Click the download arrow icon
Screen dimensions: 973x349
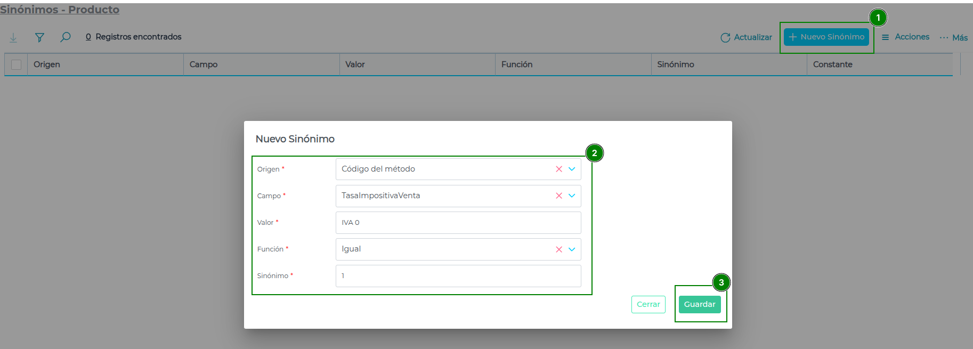tap(13, 37)
